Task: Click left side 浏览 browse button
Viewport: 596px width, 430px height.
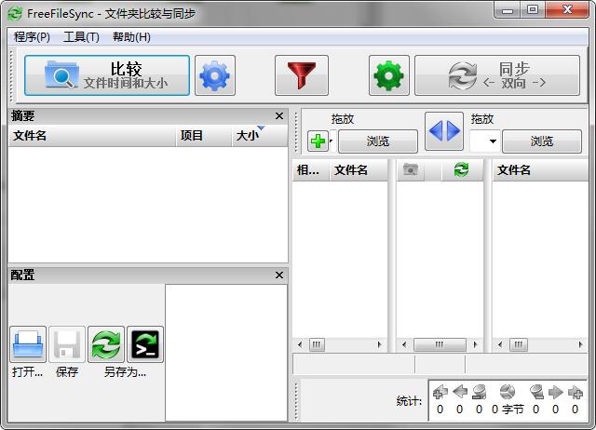Action: pyautogui.click(x=378, y=141)
